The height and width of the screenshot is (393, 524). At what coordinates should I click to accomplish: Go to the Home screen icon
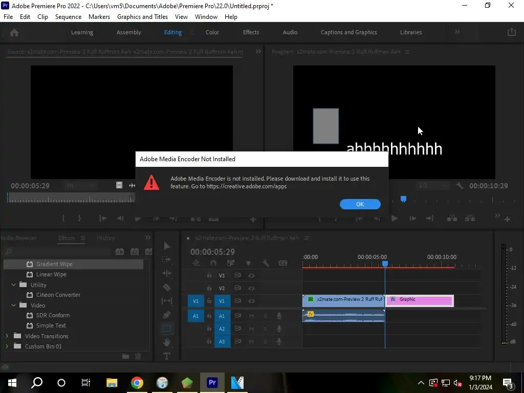click(x=14, y=32)
